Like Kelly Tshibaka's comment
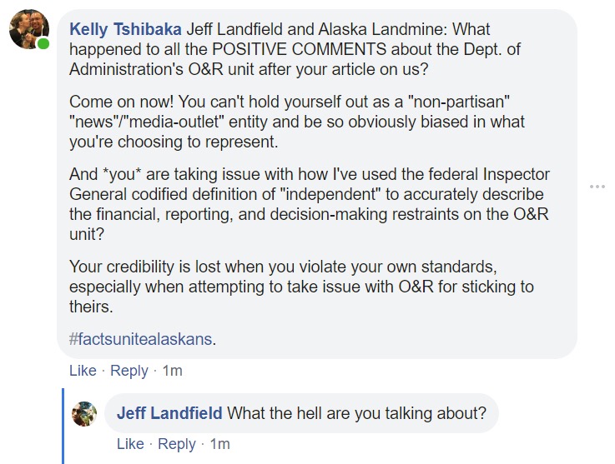 click(83, 371)
